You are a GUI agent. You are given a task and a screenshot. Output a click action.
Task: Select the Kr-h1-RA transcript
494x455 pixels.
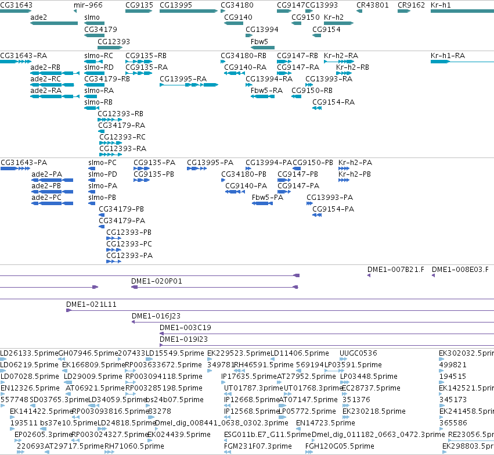462,62
